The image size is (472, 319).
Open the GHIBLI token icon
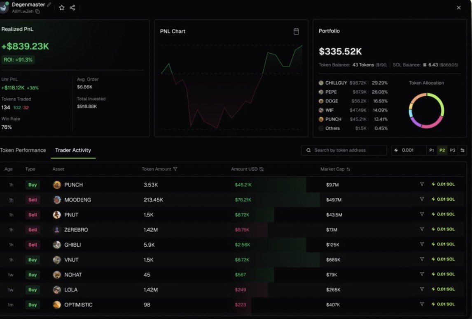(57, 245)
